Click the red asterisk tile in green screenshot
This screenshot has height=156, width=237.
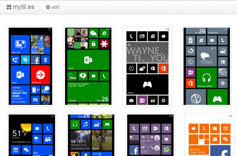tap(104, 44)
